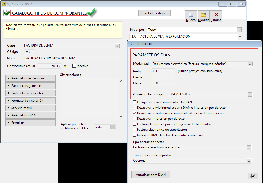Close the main SysCafé window
This screenshot has width=263, height=183.
pos(241,4)
